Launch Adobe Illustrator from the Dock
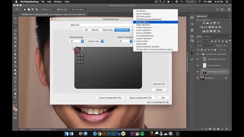 point(104,134)
